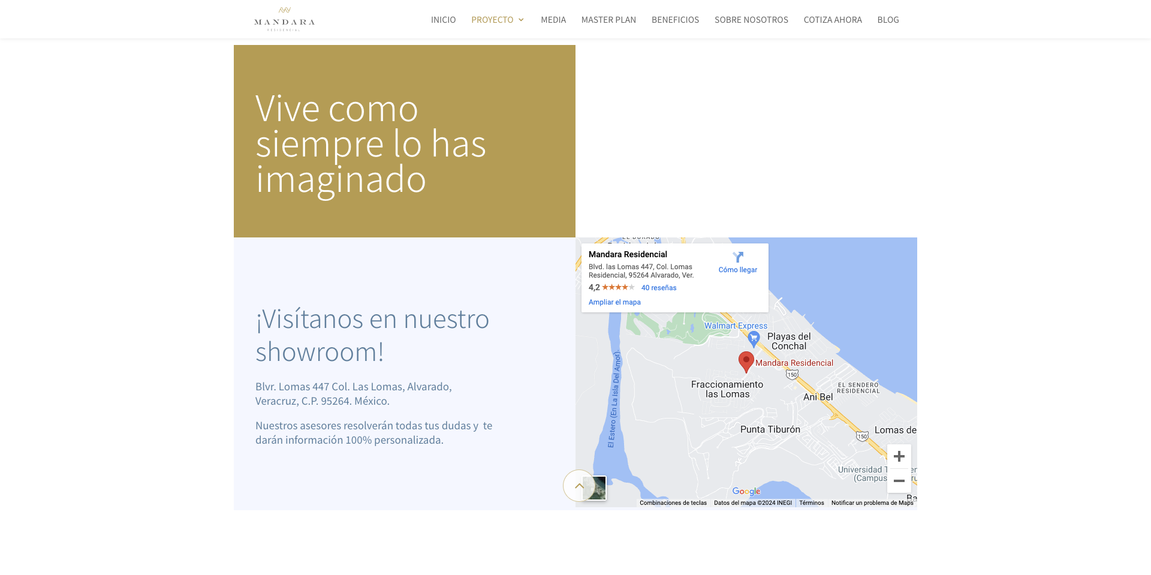Click the Walmart Express shopping cart marker
1151x575 pixels.
[754, 339]
